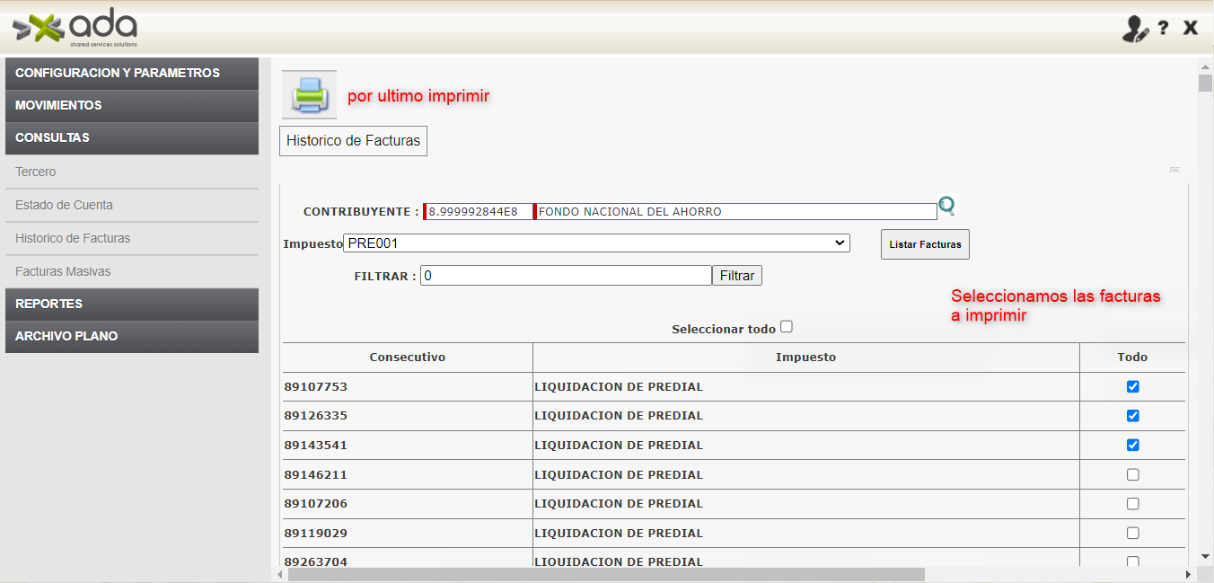Viewport: 1214px width, 583px height.
Task: Select invoice 89107206 checkbox
Action: pos(1132,503)
